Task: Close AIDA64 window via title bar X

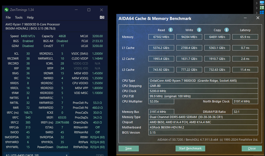Action: pyautogui.click(x=258, y=18)
